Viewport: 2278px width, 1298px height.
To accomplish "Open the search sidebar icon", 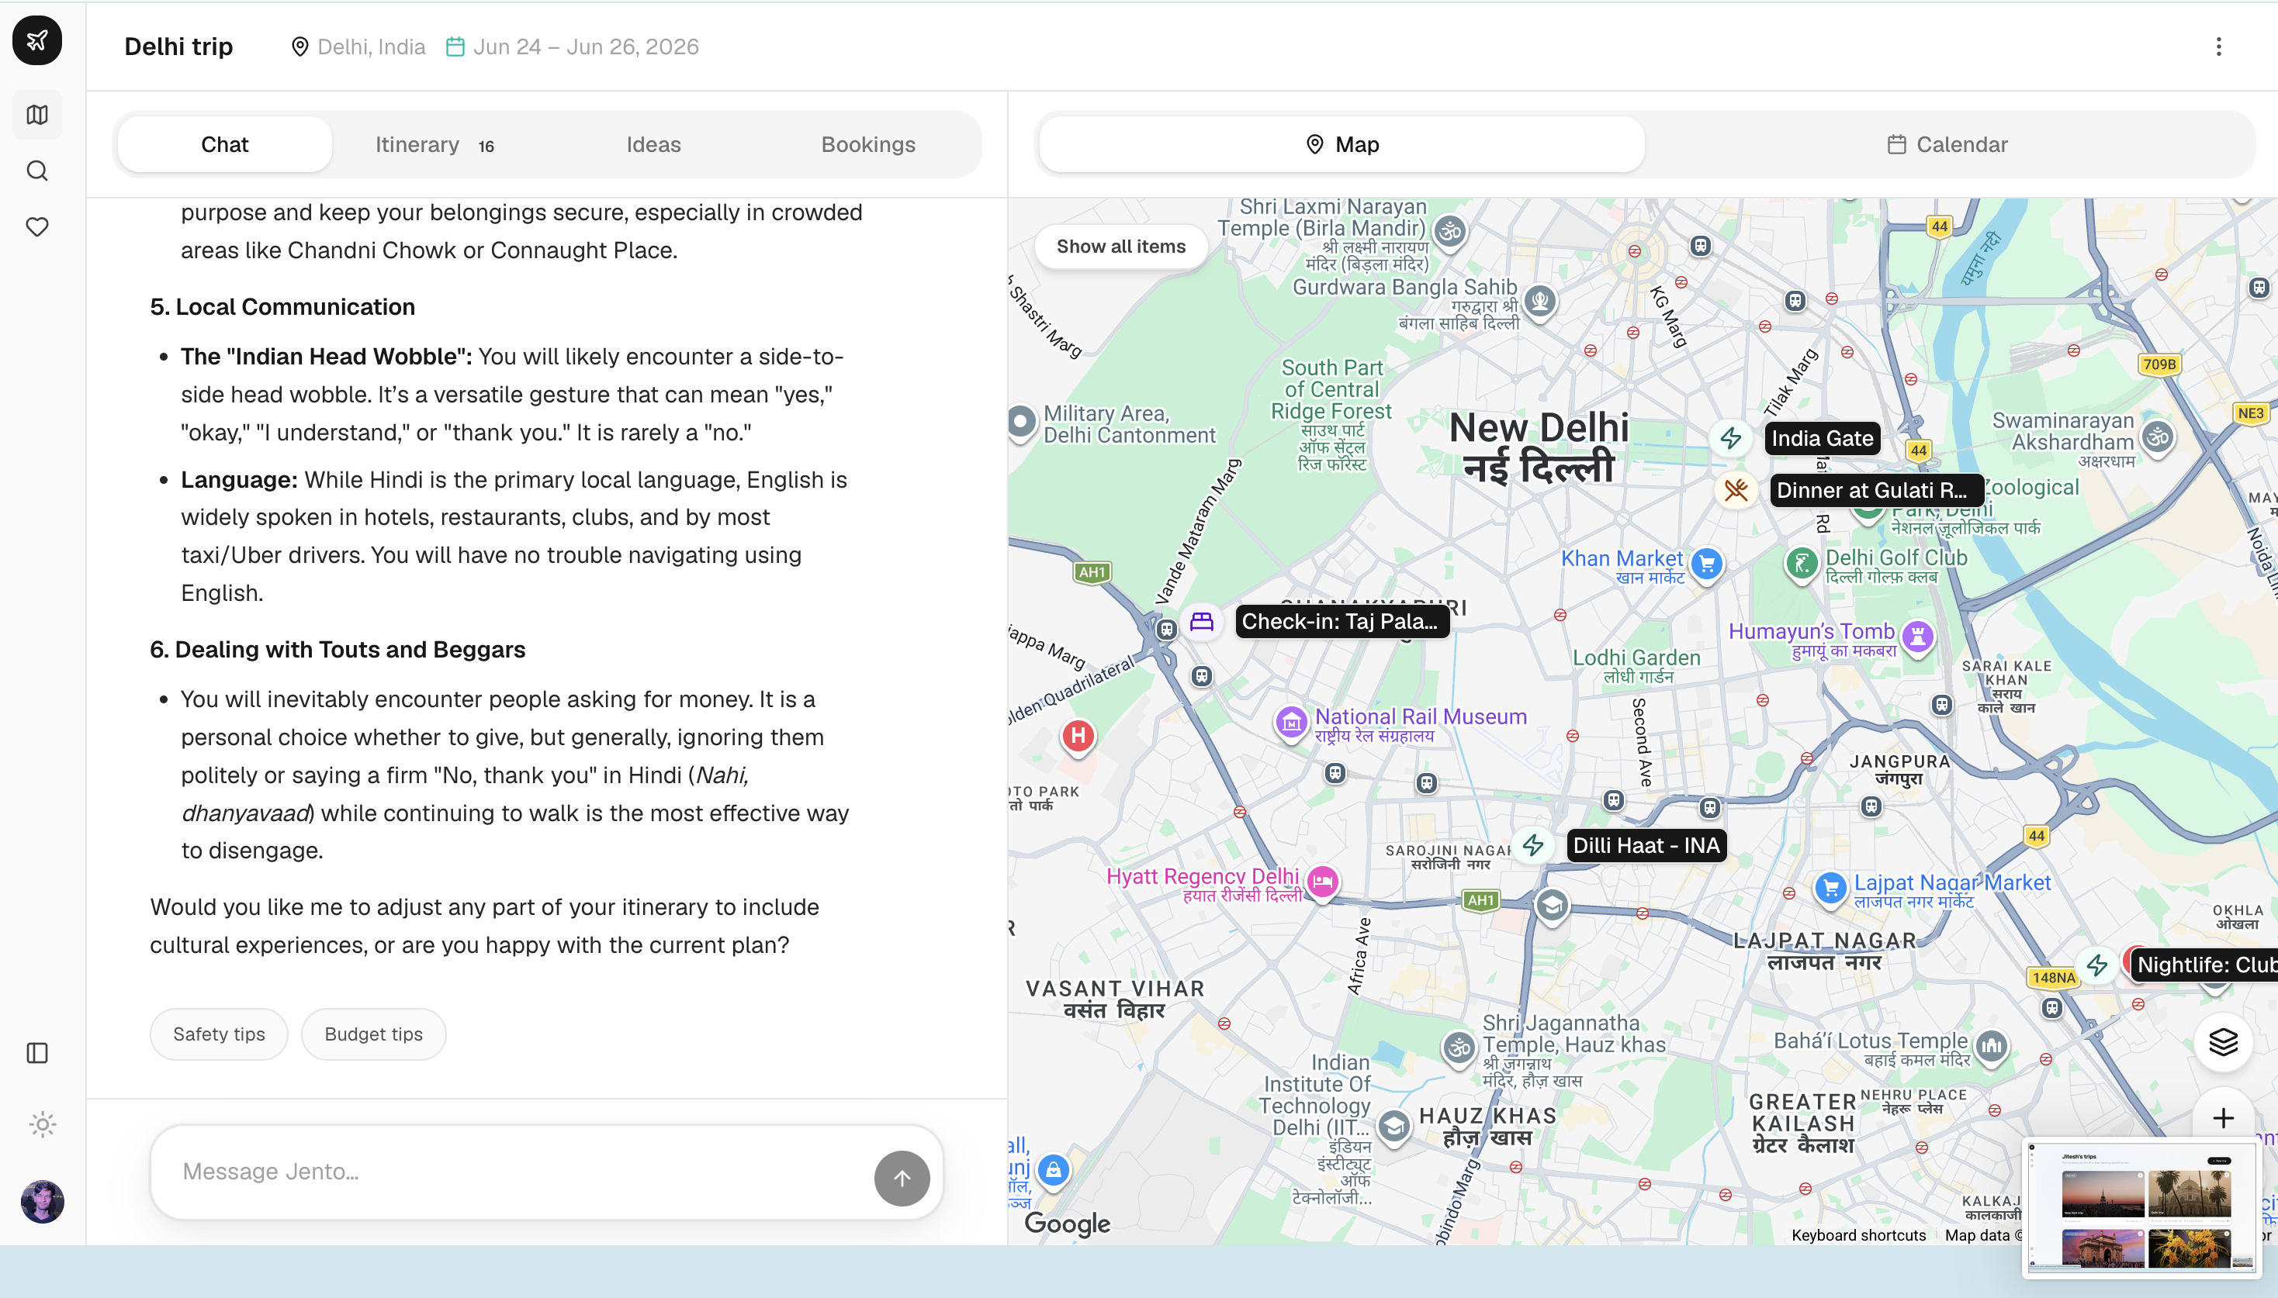I will 37,171.
